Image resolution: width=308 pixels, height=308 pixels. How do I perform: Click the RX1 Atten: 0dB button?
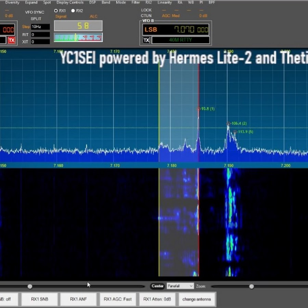tap(157, 299)
